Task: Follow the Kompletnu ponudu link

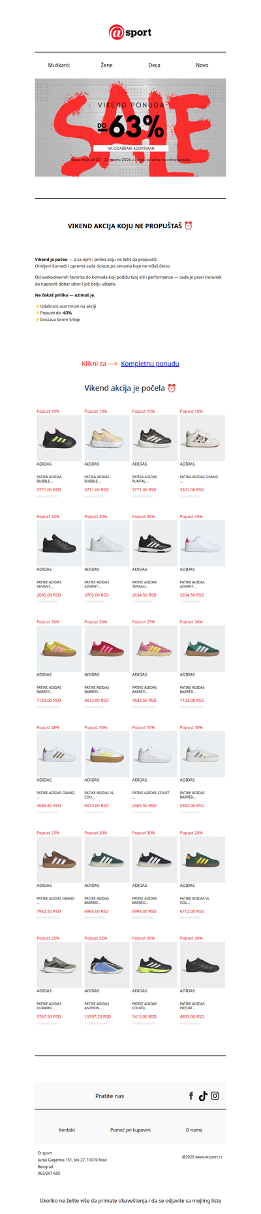Action: click(150, 364)
